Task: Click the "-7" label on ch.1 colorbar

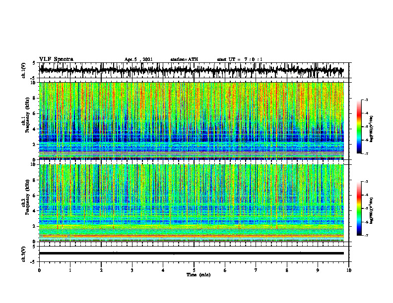Action: point(366,154)
